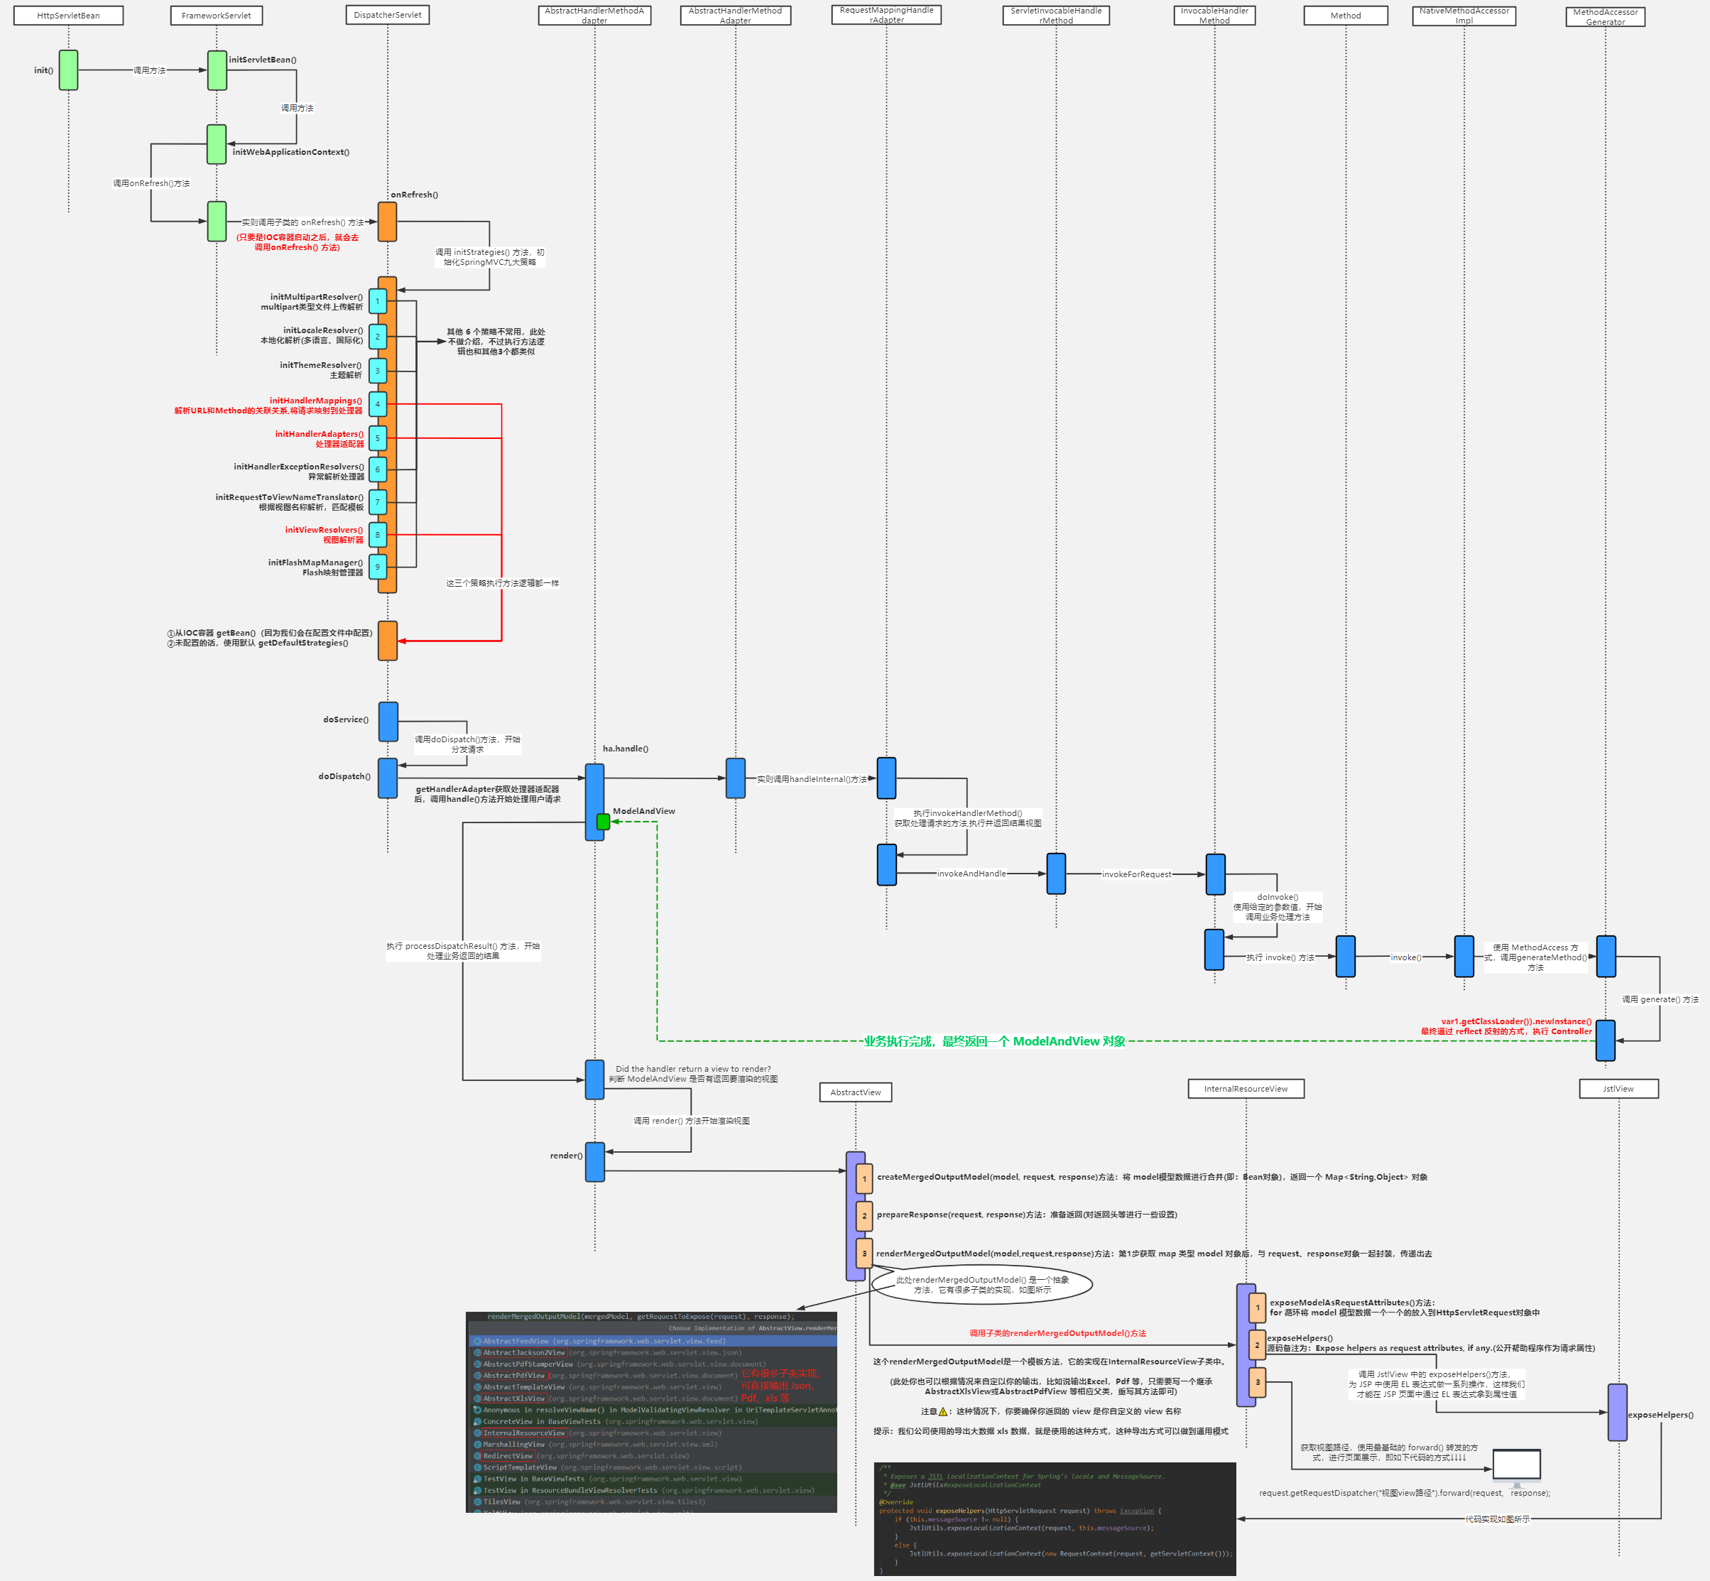
Task: Select TestView in ResourceBundleViewResolverTests row
Action: click(653, 1490)
